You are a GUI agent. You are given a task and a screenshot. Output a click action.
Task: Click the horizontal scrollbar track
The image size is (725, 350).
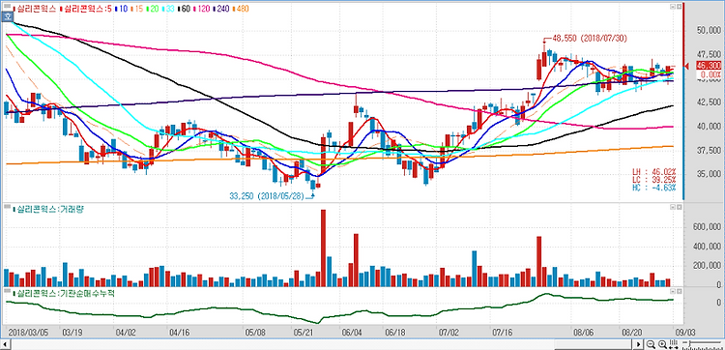click(x=321, y=345)
